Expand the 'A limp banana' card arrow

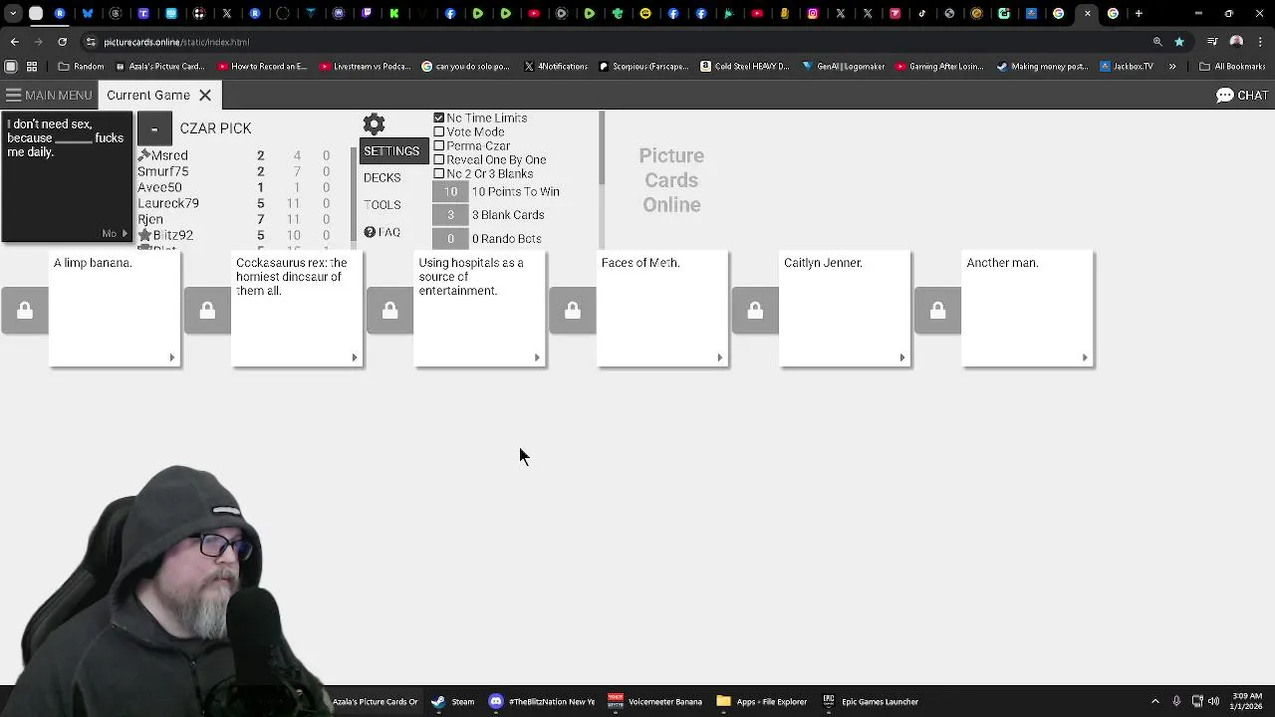tap(172, 358)
